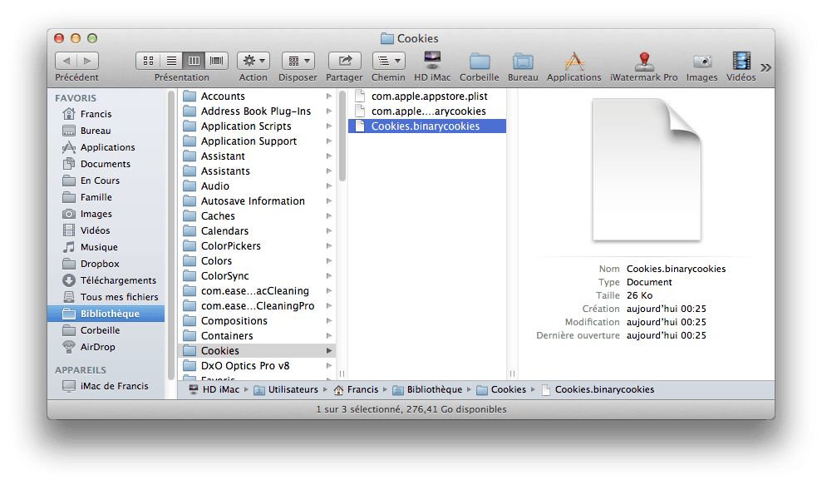The height and width of the screenshot is (485, 822).
Task: Select the Calendars folder
Action: pyautogui.click(x=258, y=231)
